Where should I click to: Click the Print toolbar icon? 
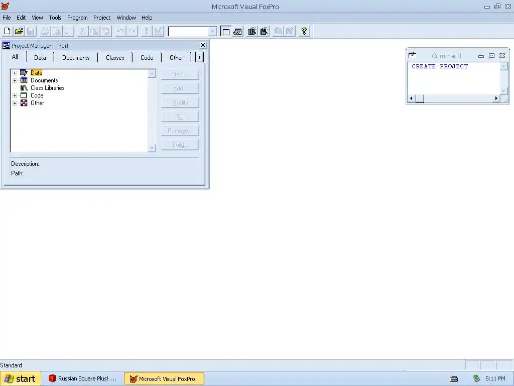click(x=45, y=31)
